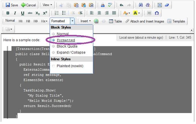This screenshot has height=124, width=196.
Task: Click the Cut scissors icon
Action: coord(61,5)
